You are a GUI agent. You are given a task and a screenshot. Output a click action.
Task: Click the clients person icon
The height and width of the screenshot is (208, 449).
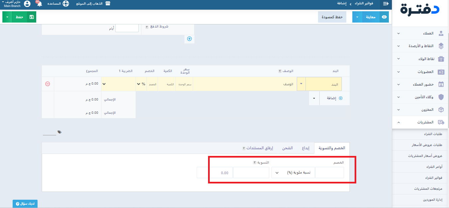(x=441, y=34)
